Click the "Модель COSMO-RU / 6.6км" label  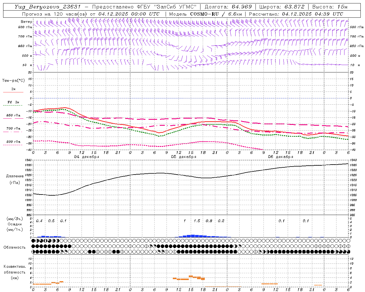tap(205, 14)
